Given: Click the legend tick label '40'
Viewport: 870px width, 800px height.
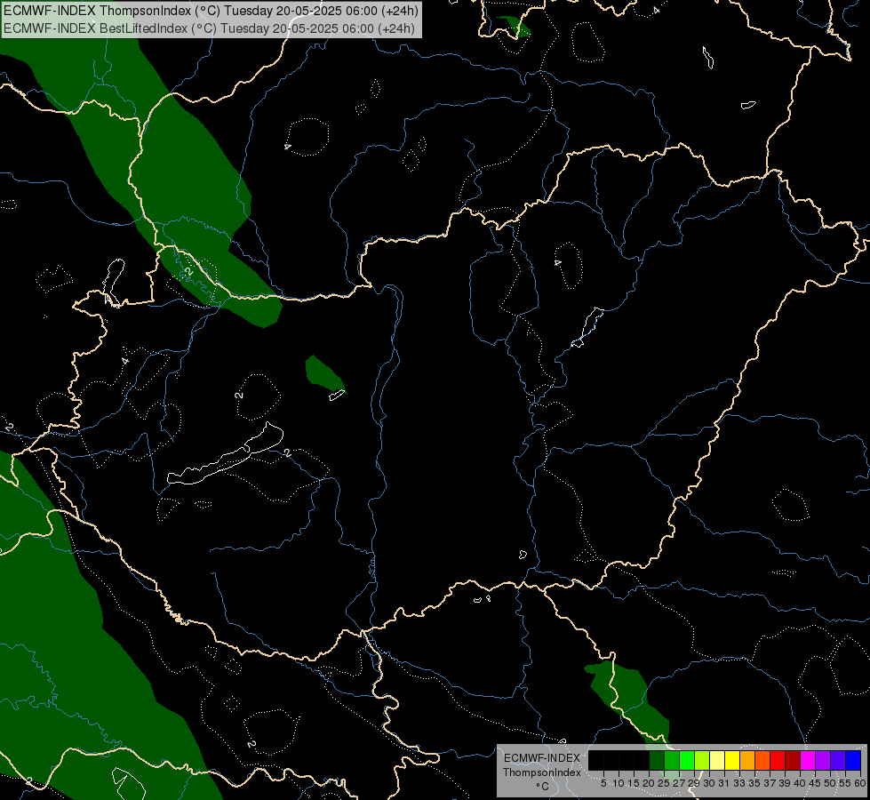Looking at the screenshot, I should coord(800,783).
